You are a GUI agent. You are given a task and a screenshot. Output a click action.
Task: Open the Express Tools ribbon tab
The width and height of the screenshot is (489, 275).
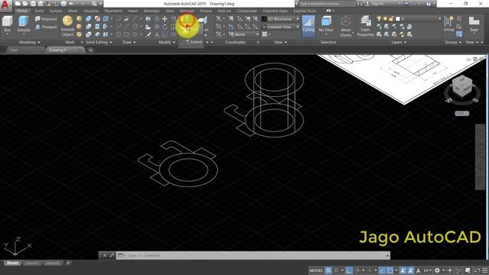tap(305, 11)
